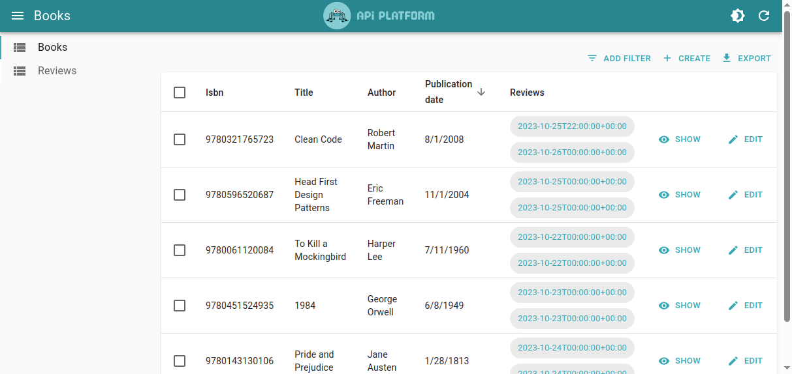Select Books in the sidebar menu
Image resolution: width=792 pixels, height=374 pixels.
pyautogui.click(x=52, y=48)
